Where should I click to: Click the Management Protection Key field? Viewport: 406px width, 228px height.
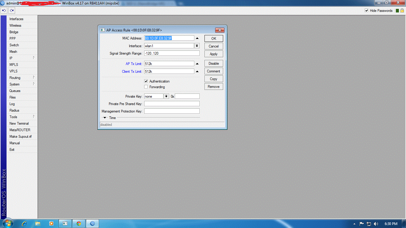pyautogui.click(x=172, y=111)
